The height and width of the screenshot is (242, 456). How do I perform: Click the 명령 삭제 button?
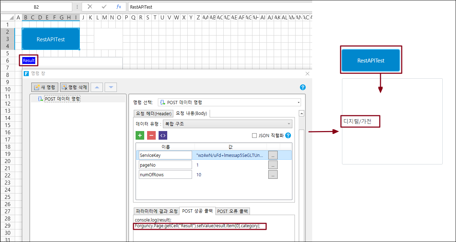[74, 87]
